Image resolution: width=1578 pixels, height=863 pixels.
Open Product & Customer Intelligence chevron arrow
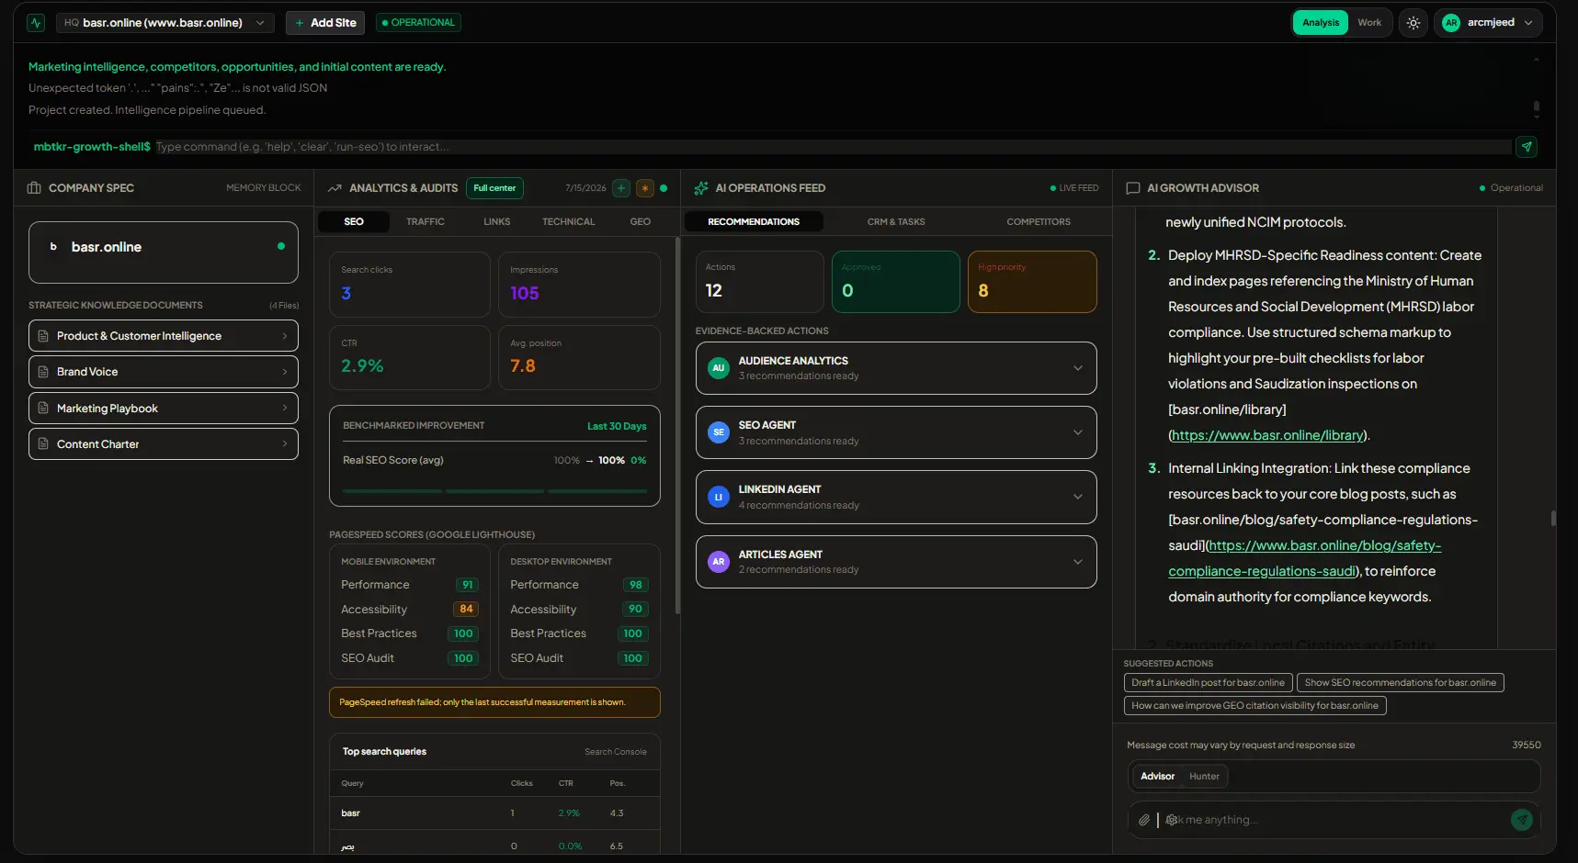(285, 336)
